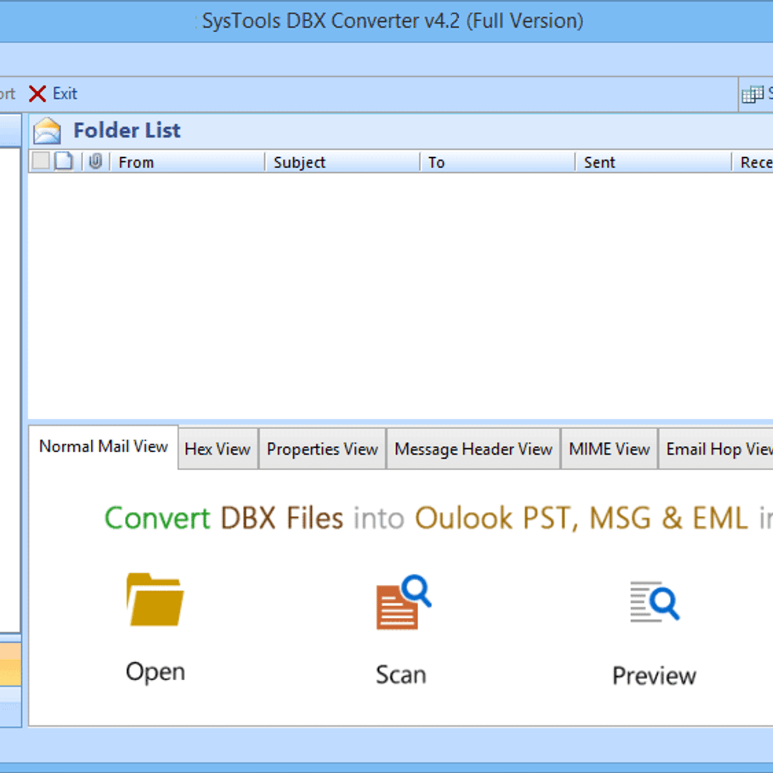This screenshot has height=773, width=773.
Task: Click the paperclip attachment column header
Action: click(95, 161)
